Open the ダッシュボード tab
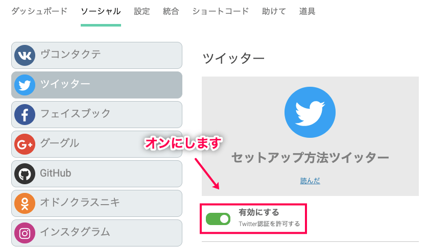Image resolution: width=426 pixels, height=247 pixels. pos(39,11)
